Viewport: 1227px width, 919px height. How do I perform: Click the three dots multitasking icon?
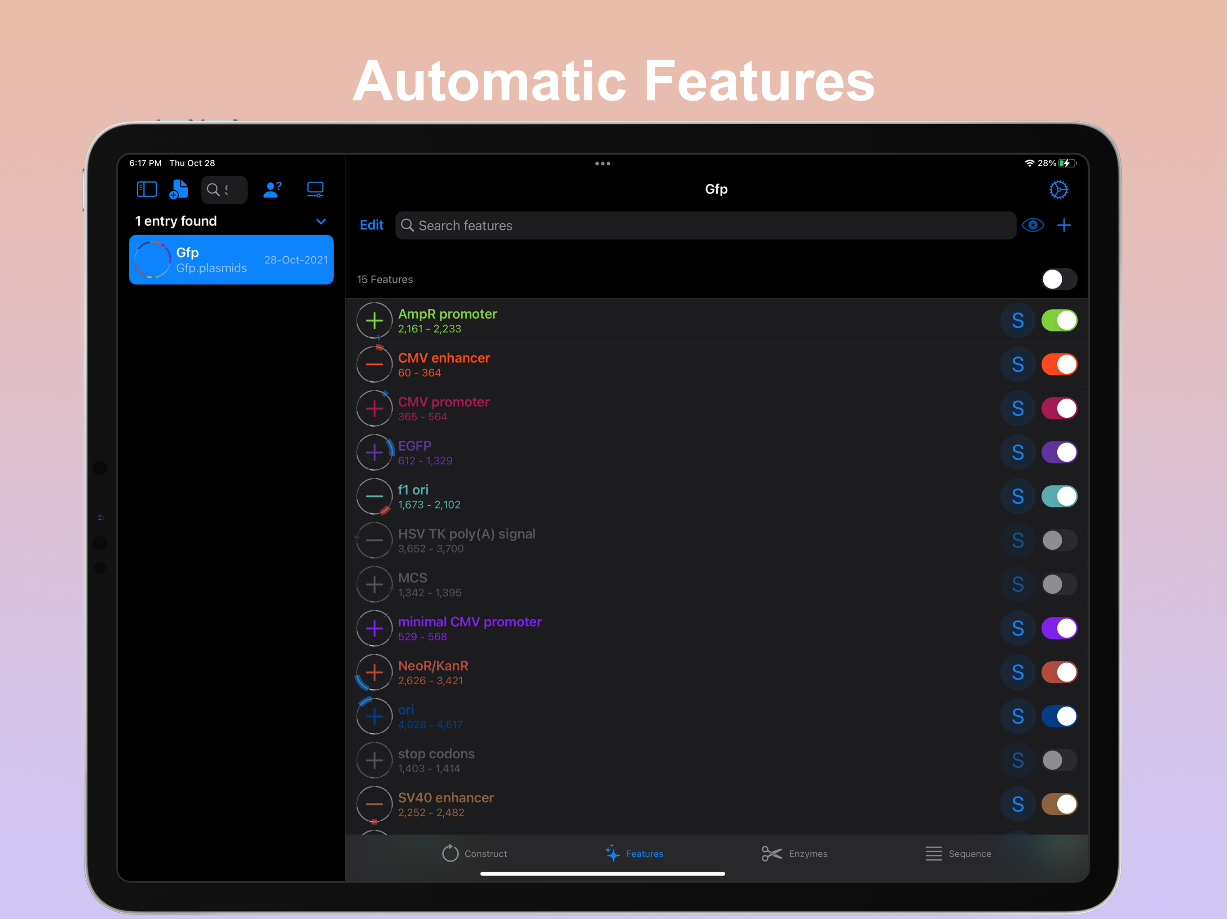[x=602, y=163]
